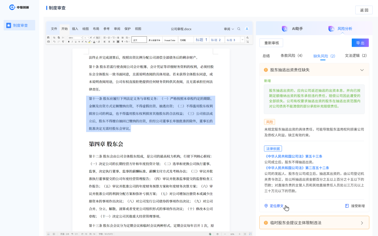
Task: Align text left in the toolbar
Action: click(105, 42)
